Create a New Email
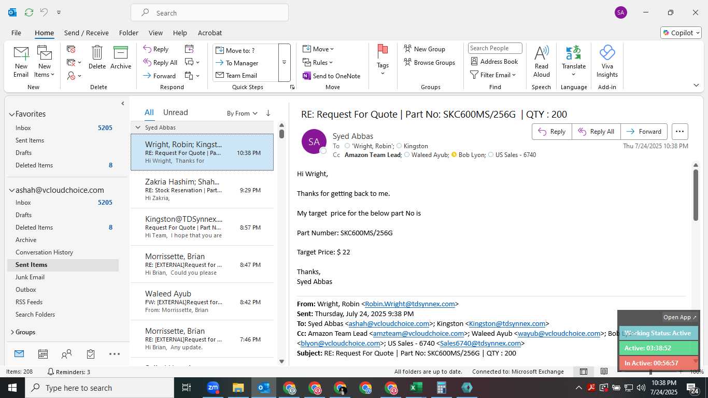This screenshot has width=708, height=398. [x=21, y=62]
